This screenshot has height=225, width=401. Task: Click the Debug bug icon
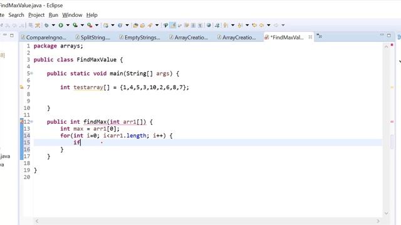point(46,25)
